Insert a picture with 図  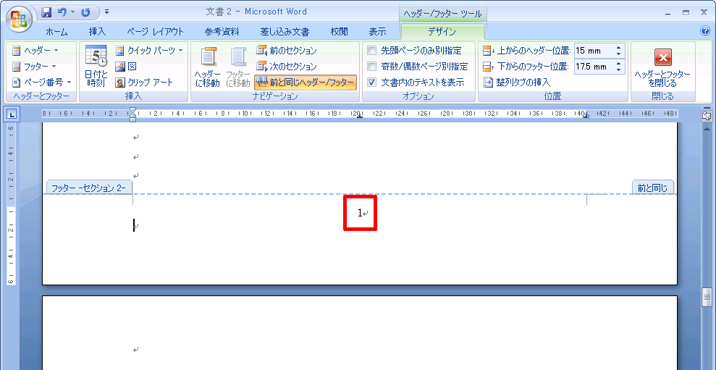(x=126, y=66)
